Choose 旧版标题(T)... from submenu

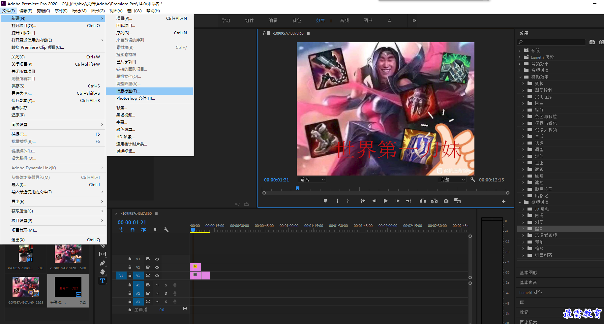(149, 91)
